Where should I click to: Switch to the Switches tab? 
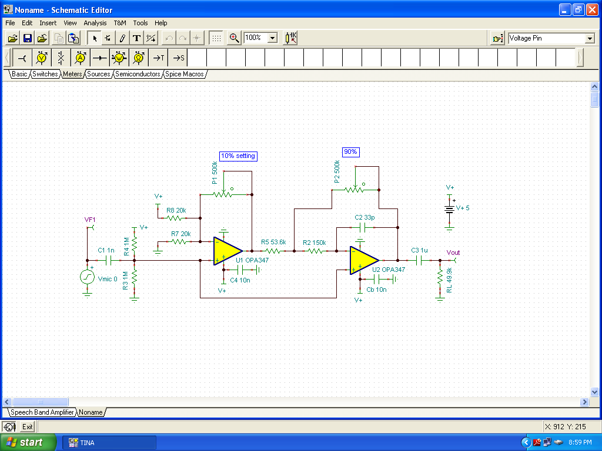pyautogui.click(x=45, y=74)
